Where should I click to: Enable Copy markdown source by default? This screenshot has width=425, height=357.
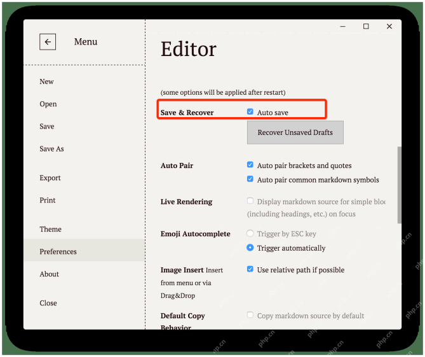[x=250, y=315]
